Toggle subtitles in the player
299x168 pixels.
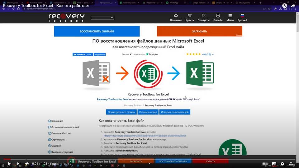[274, 164]
